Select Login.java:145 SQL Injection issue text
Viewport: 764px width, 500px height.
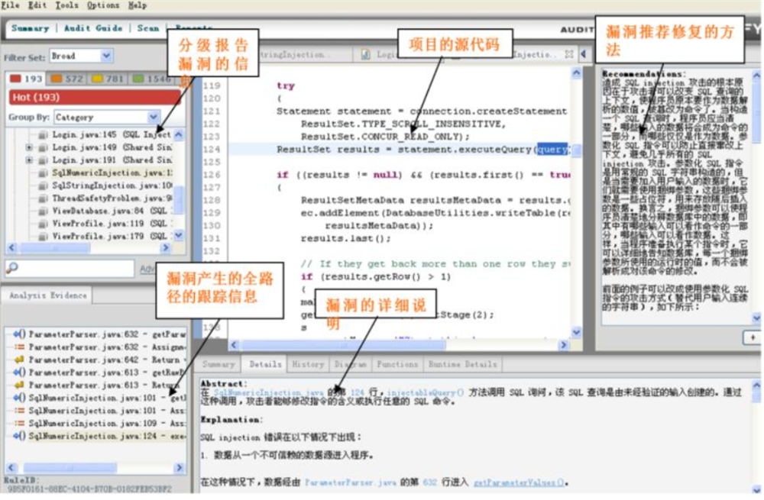point(112,135)
